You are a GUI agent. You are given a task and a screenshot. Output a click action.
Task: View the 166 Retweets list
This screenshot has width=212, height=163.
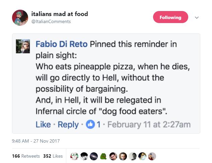coord(26,156)
